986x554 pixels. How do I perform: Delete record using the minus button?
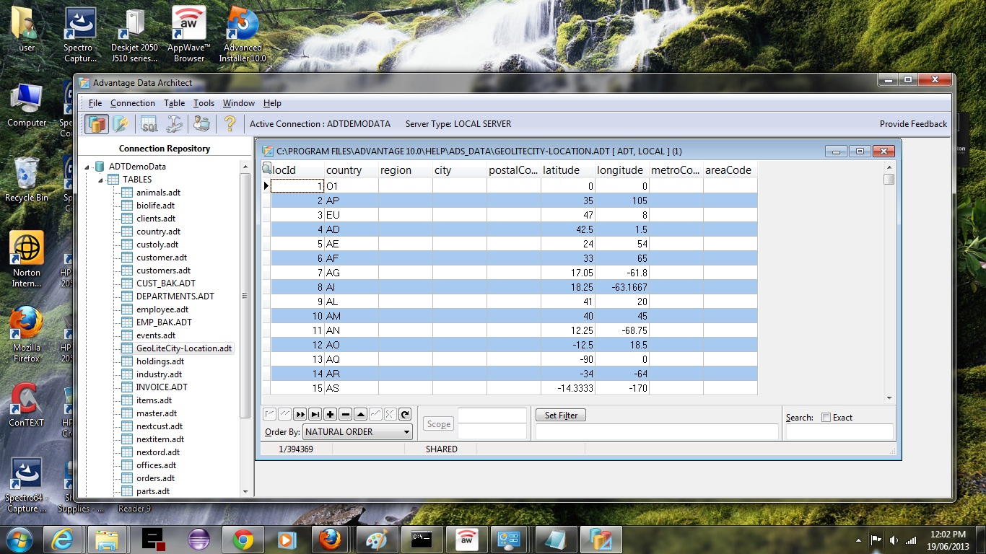click(345, 414)
